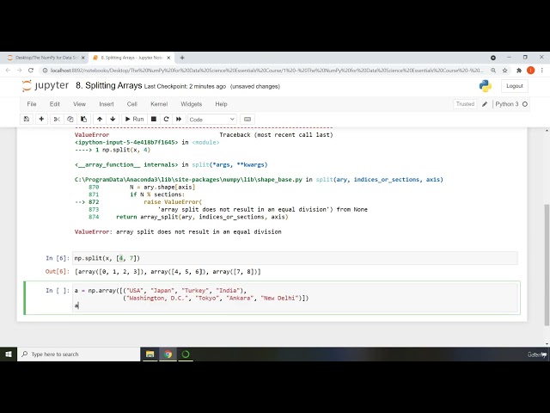Open the View menu
This screenshot has width=550, height=413.
[x=79, y=104]
